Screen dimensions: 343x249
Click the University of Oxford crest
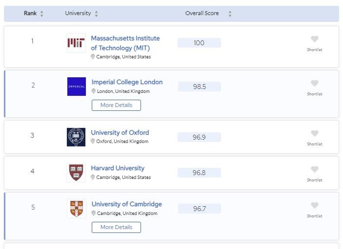coord(76,137)
